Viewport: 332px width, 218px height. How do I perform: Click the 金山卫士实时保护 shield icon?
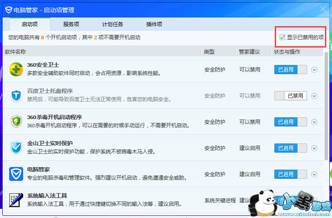(x=16, y=148)
